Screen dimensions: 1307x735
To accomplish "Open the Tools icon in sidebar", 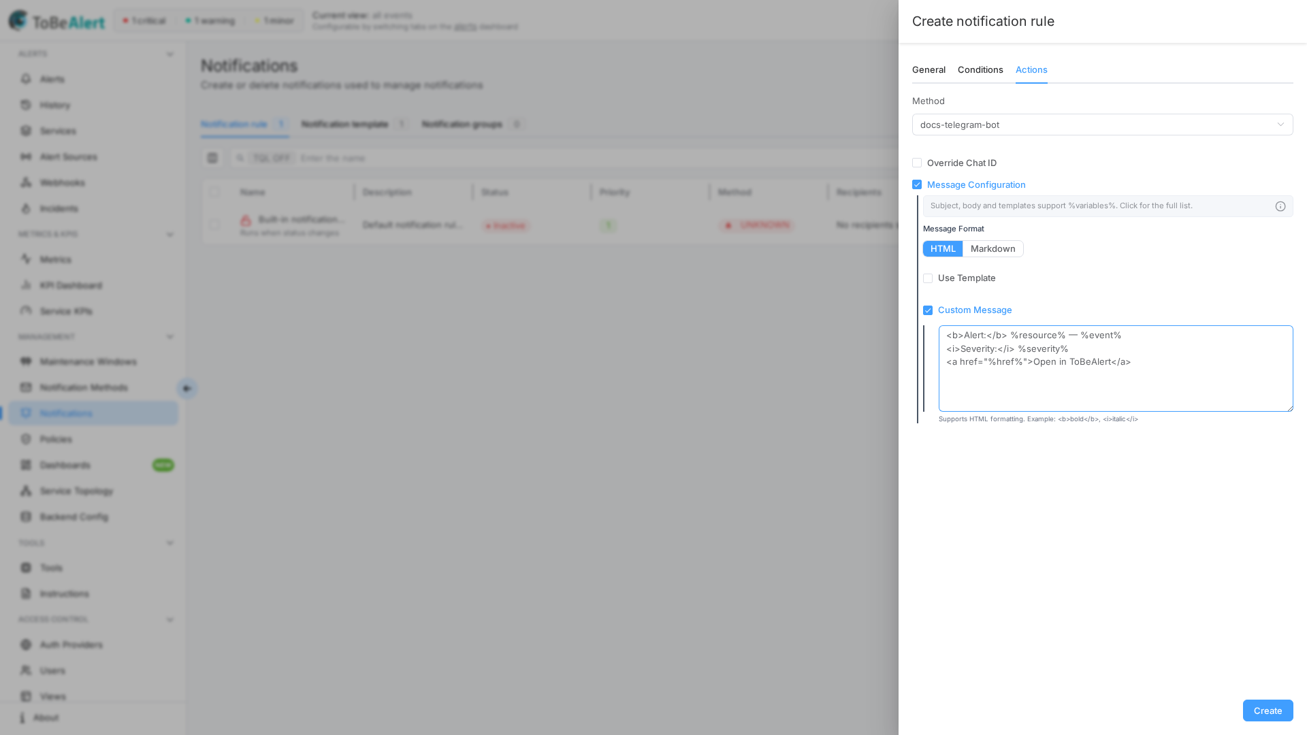I will click(x=26, y=568).
